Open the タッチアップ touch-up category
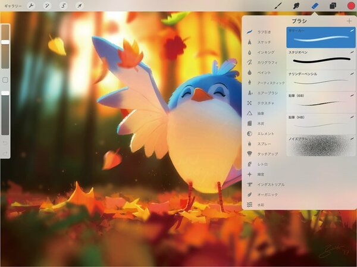Screen dimensions: 357x267 pos(262,154)
